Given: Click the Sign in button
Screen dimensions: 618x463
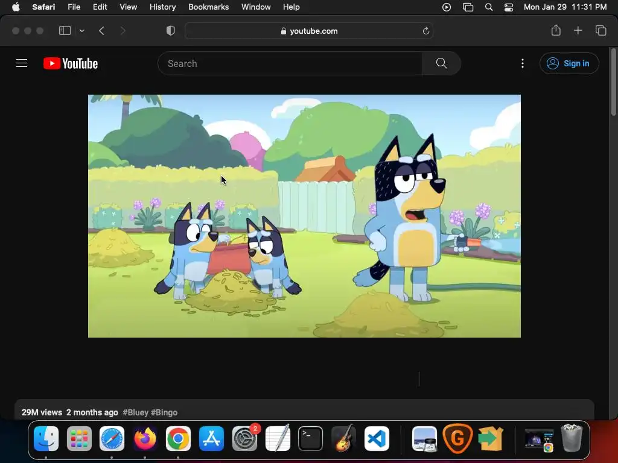Looking at the screenshot, I should pyautogui.click(x=569, y=63).
